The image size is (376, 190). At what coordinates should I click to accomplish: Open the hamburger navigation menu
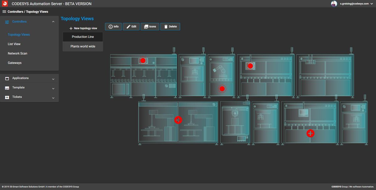[x=4, y=12]
